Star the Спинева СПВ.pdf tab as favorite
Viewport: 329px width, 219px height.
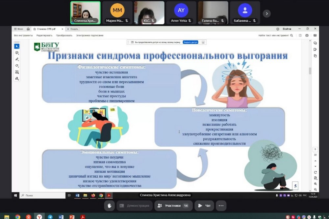point(35,29)
